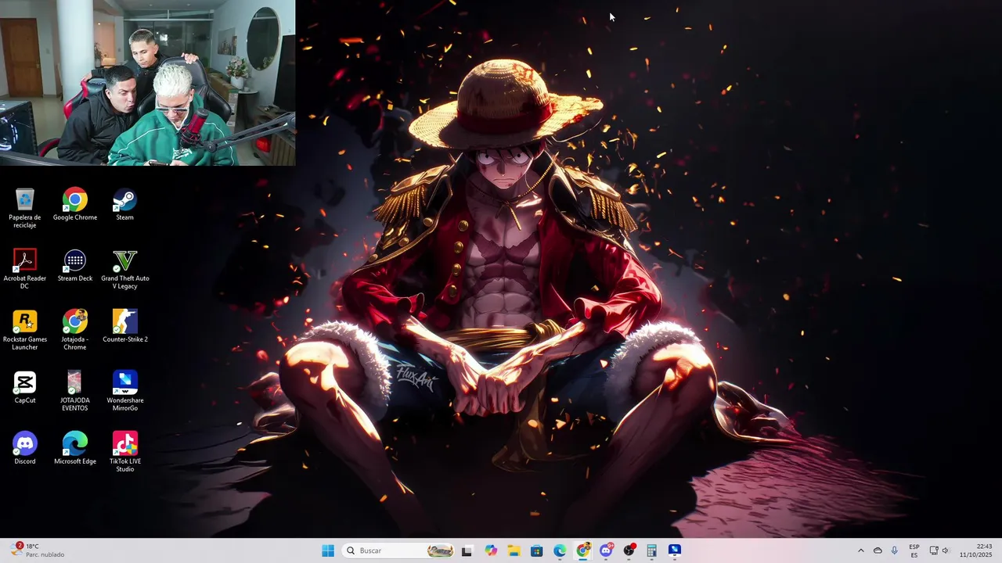Select the Discord desktop icon
1002x563 pixels.
(x=25, y=448)
